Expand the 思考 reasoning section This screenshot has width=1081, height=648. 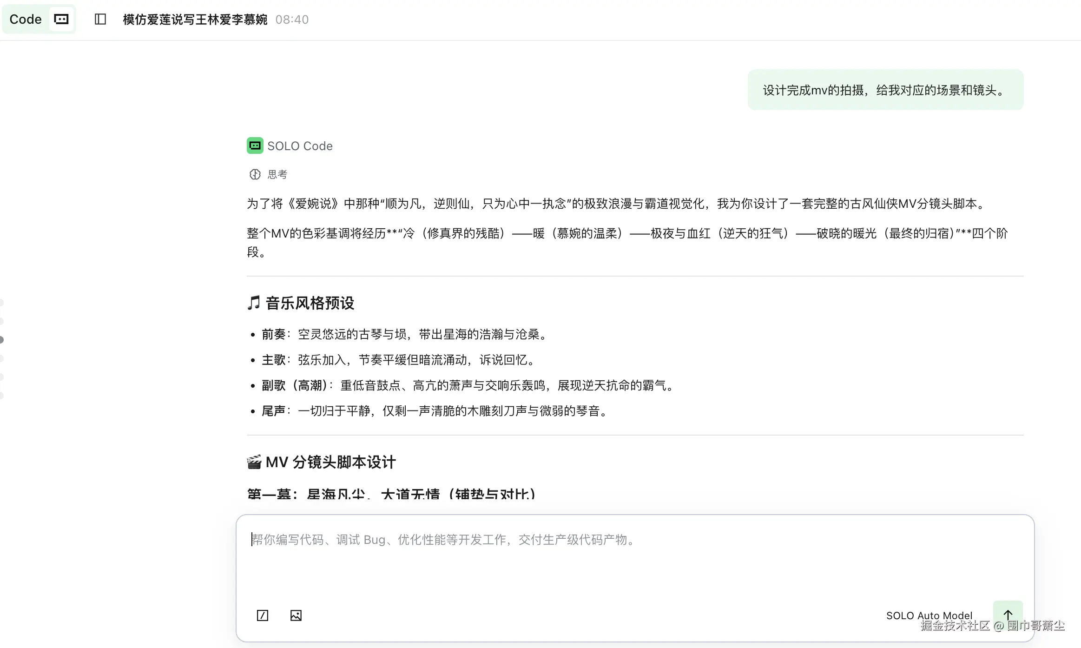(x=277, y=174)
